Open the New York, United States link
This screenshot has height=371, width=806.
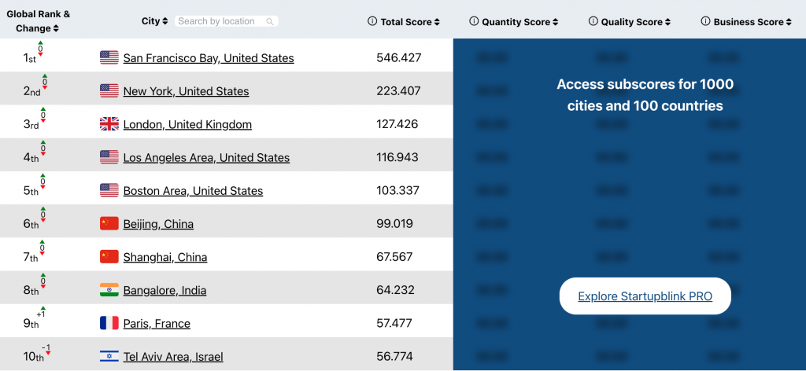pyautogui.click(x=186, y=91)
